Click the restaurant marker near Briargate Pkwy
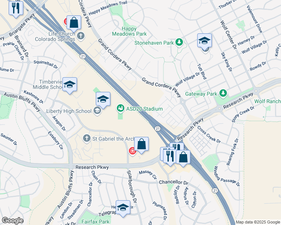 (16, 9)
